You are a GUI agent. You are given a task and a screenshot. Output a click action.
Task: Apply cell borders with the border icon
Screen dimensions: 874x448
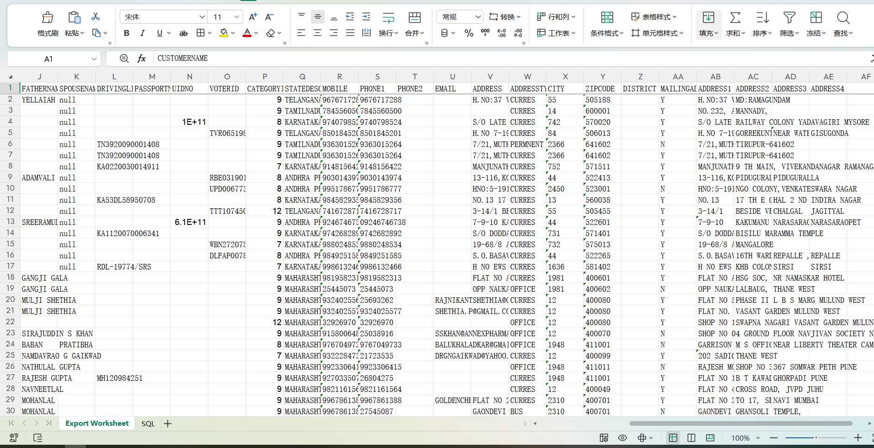[200, 33]
